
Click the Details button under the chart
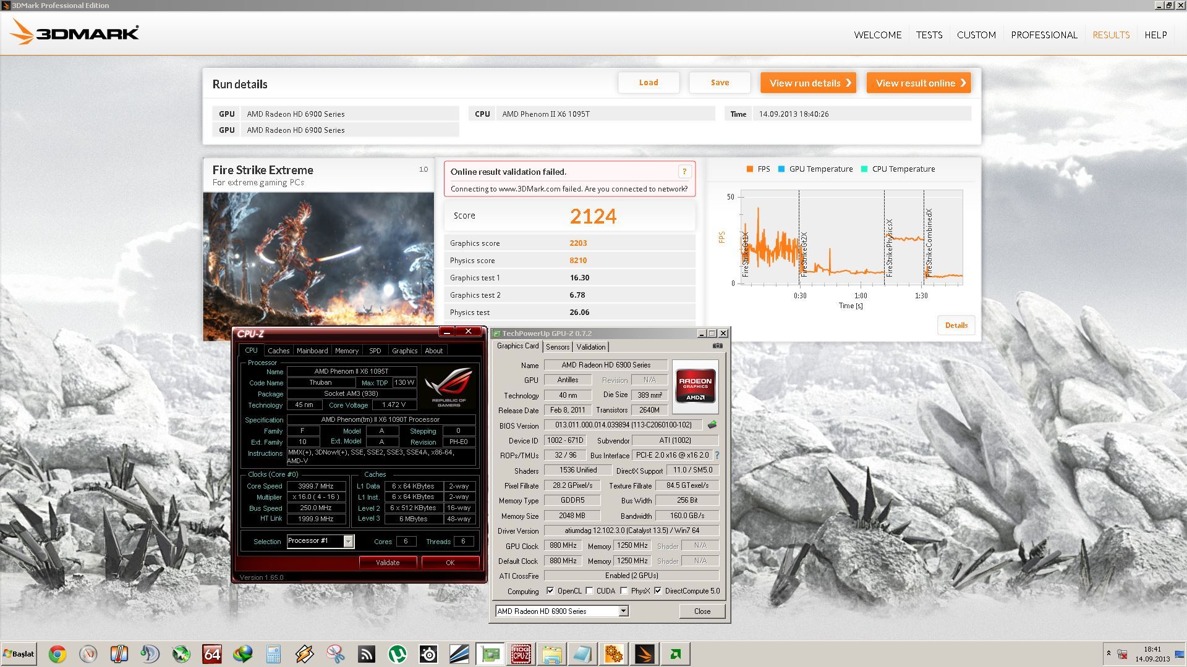pos(956,325)
